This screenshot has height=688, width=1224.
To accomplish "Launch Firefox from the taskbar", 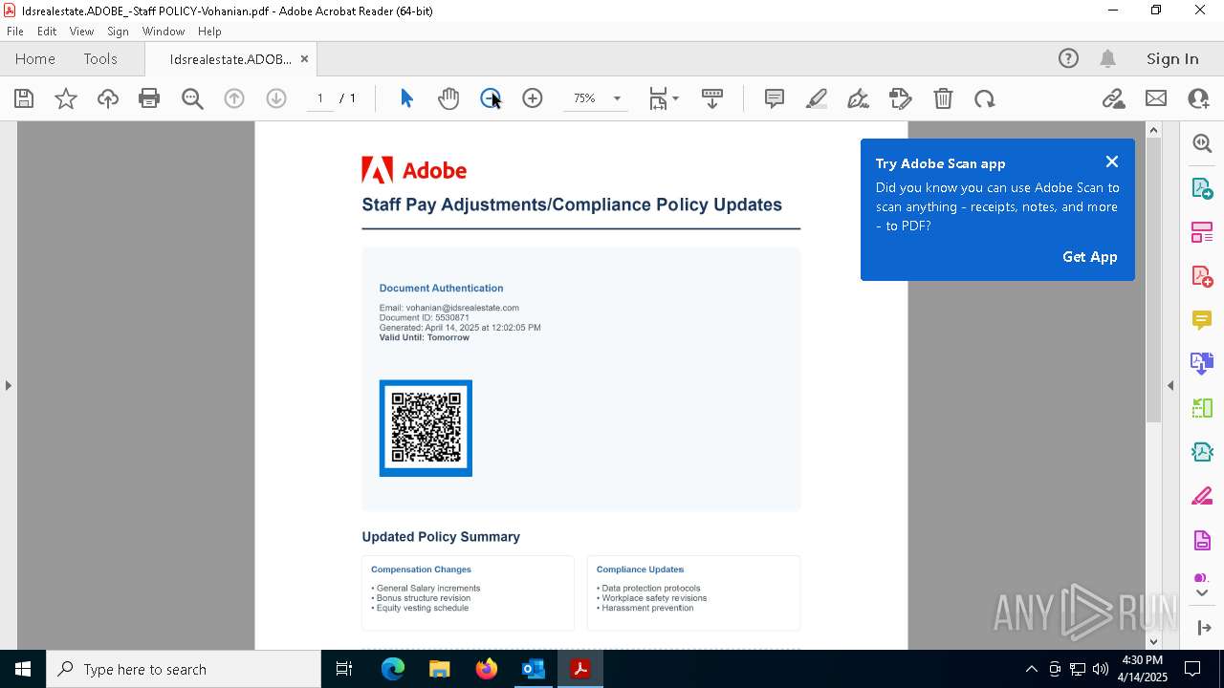I will 487,669.
